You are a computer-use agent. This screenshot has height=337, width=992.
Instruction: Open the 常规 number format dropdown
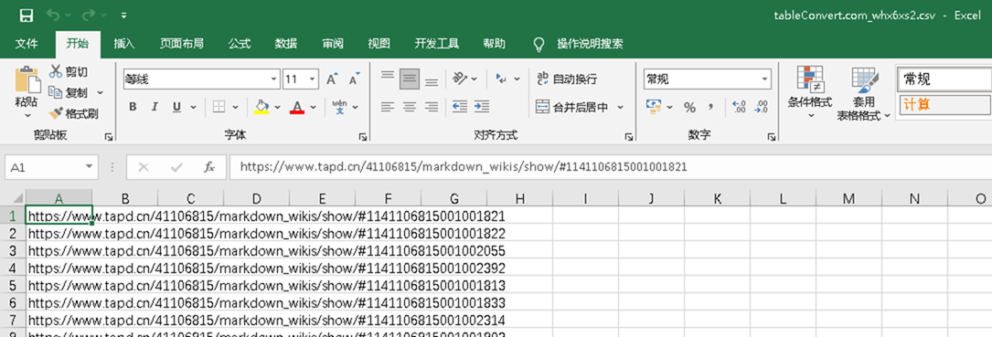765,79
